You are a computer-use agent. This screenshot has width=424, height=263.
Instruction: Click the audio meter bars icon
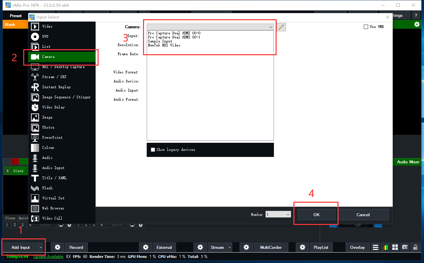click(385, 248)
